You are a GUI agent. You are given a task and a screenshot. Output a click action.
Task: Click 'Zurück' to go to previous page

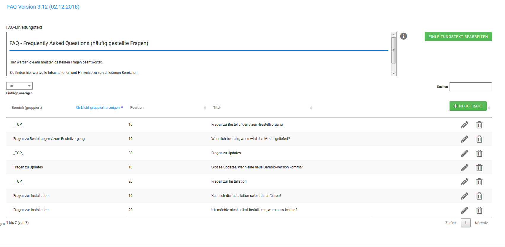click(451, 223)
